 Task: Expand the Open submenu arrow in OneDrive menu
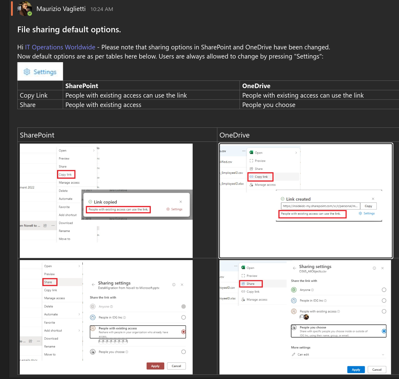click(x=296, y=153)
